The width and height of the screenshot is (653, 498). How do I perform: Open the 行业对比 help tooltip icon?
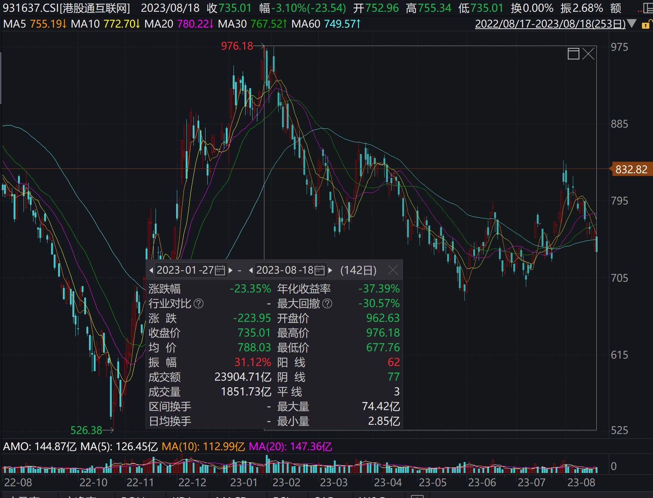[198, 304]
